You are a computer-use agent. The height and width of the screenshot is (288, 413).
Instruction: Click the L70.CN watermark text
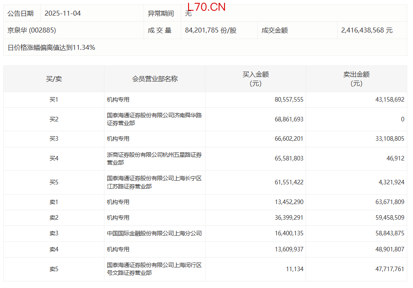tap(206, 7)
